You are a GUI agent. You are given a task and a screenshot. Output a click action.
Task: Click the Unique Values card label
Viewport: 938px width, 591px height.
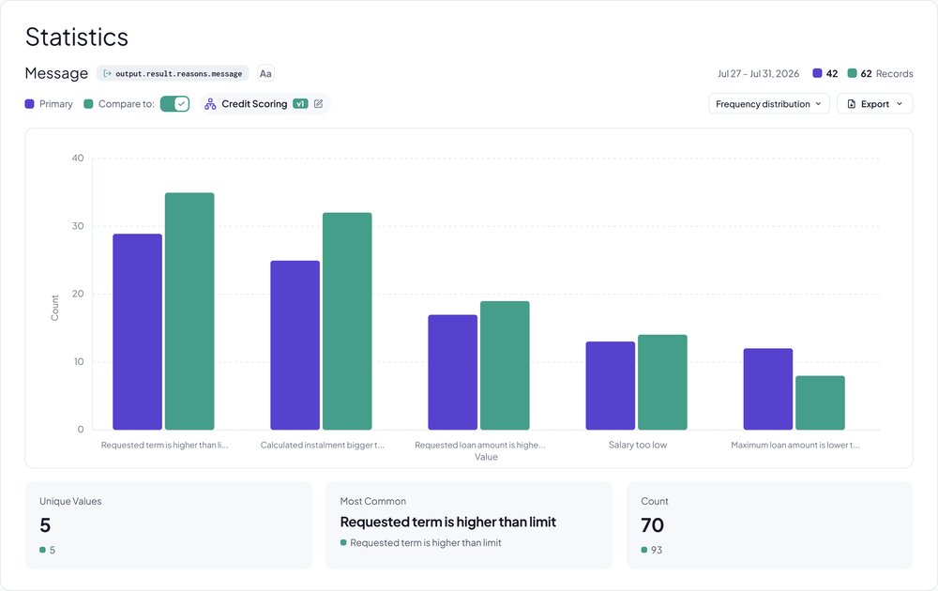(70, 501)
